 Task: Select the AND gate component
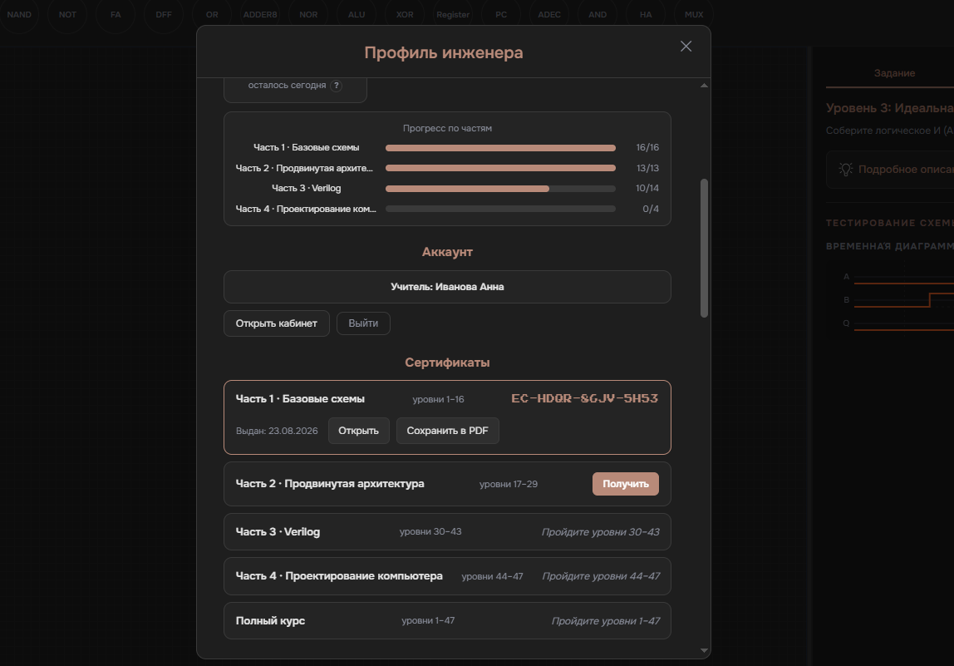pos(597,15)
